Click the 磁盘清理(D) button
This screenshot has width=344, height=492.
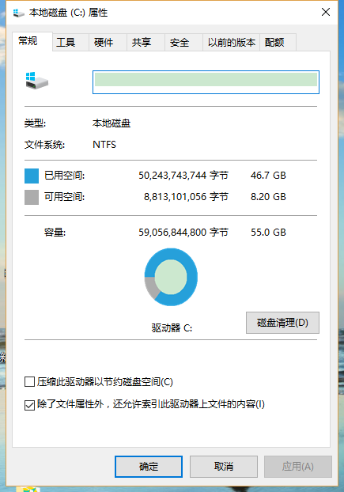tap(282, 323)
